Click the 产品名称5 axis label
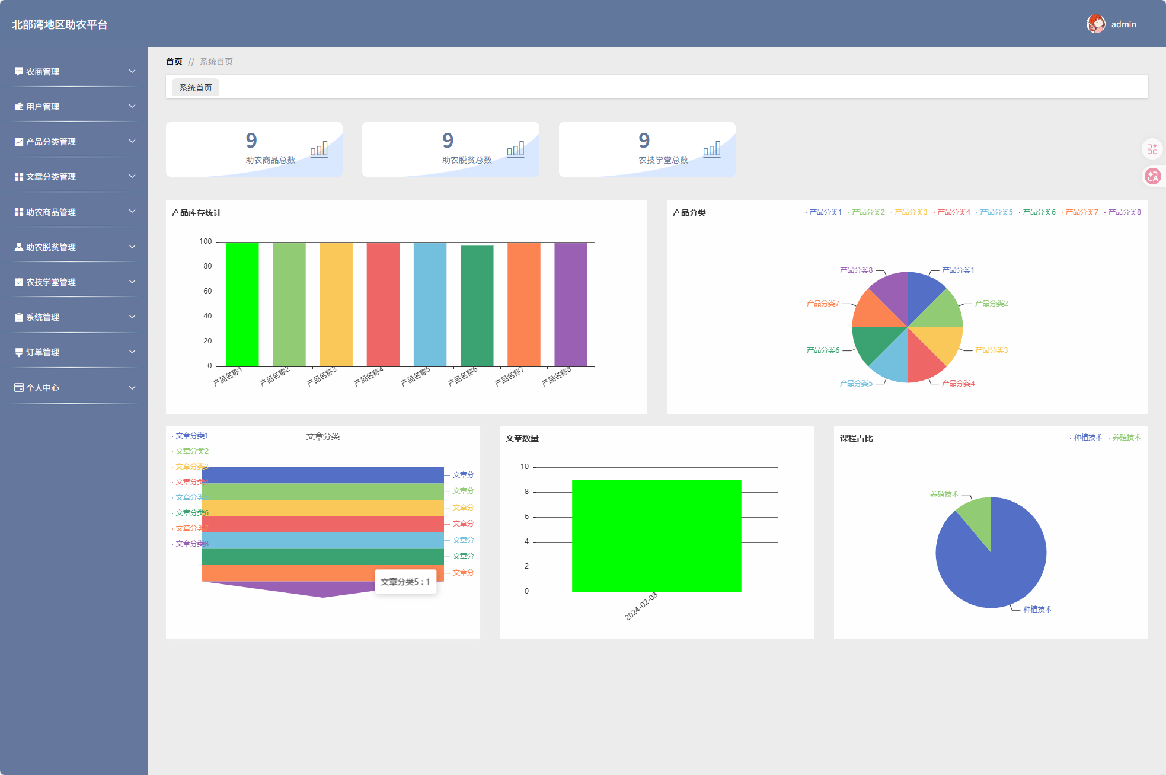Image resolution: width=1166 pixels, height=775 pixels. 416,377
